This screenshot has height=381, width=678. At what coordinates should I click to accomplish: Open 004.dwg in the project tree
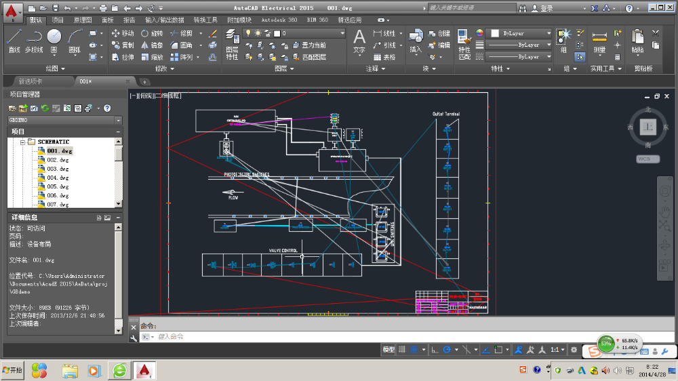[58, 178]
